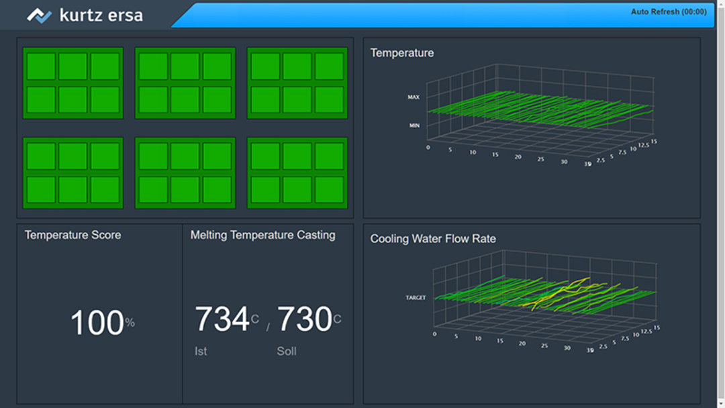Select top-left group's center lower green cell
The width and height of the screenshot is (725, 408).
[x=72, y=99]
